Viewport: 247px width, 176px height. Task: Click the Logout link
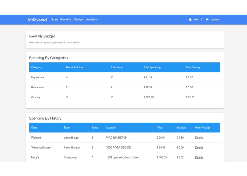(x=215, y=19)
